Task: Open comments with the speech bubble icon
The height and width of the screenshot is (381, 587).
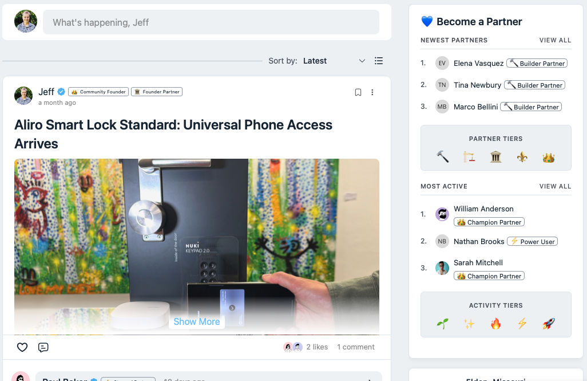Action: pos(43,347)
